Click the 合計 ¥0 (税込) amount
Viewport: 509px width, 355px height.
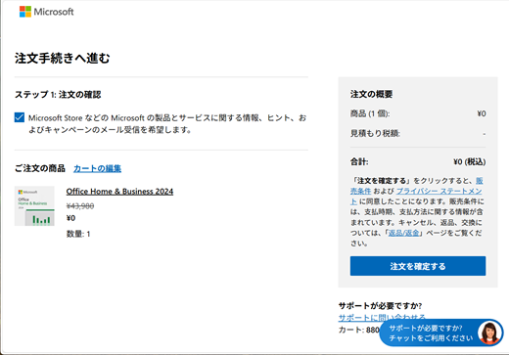(470, 162)
